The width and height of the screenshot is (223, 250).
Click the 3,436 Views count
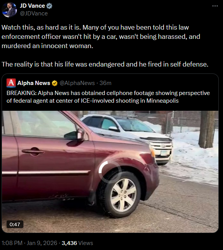pyautogui.click(x=77, y=243)
